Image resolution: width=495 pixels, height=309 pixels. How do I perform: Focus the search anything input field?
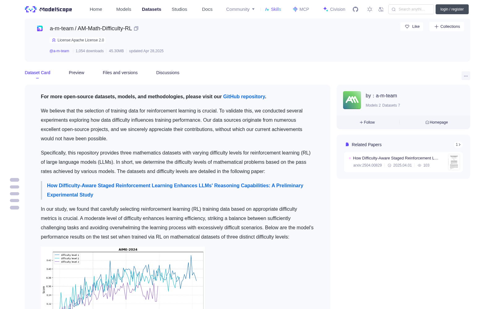pyautogui.click(x=411, y=9)
